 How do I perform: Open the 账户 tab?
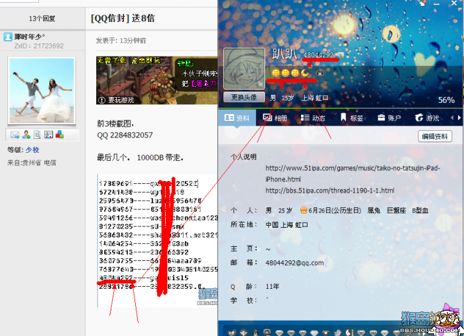coord(389,118)
